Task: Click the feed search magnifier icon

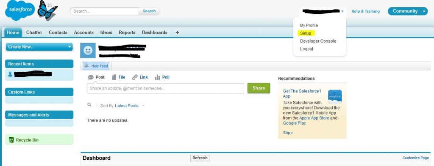Action: click(x=89, y=105)
